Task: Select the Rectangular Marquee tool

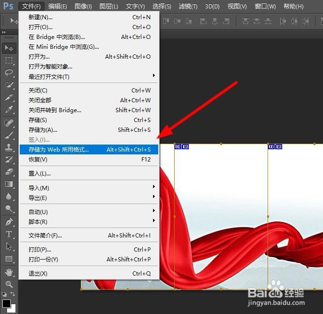Action: (8, 61)
